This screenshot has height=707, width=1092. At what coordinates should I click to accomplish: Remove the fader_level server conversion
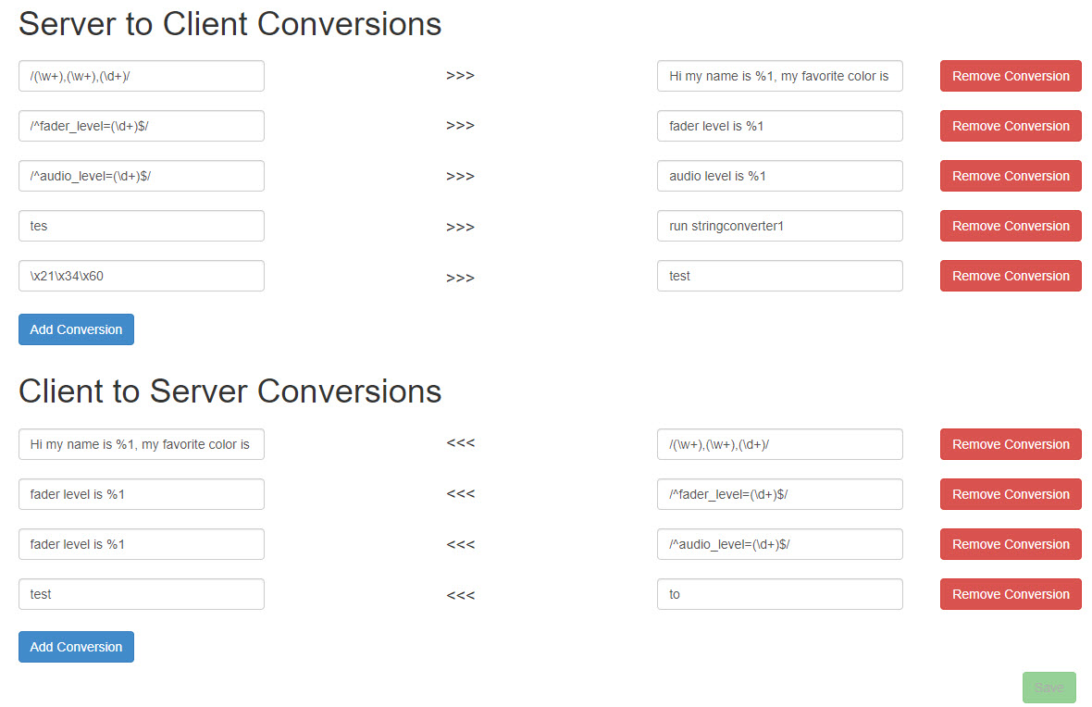[1010, 126]
